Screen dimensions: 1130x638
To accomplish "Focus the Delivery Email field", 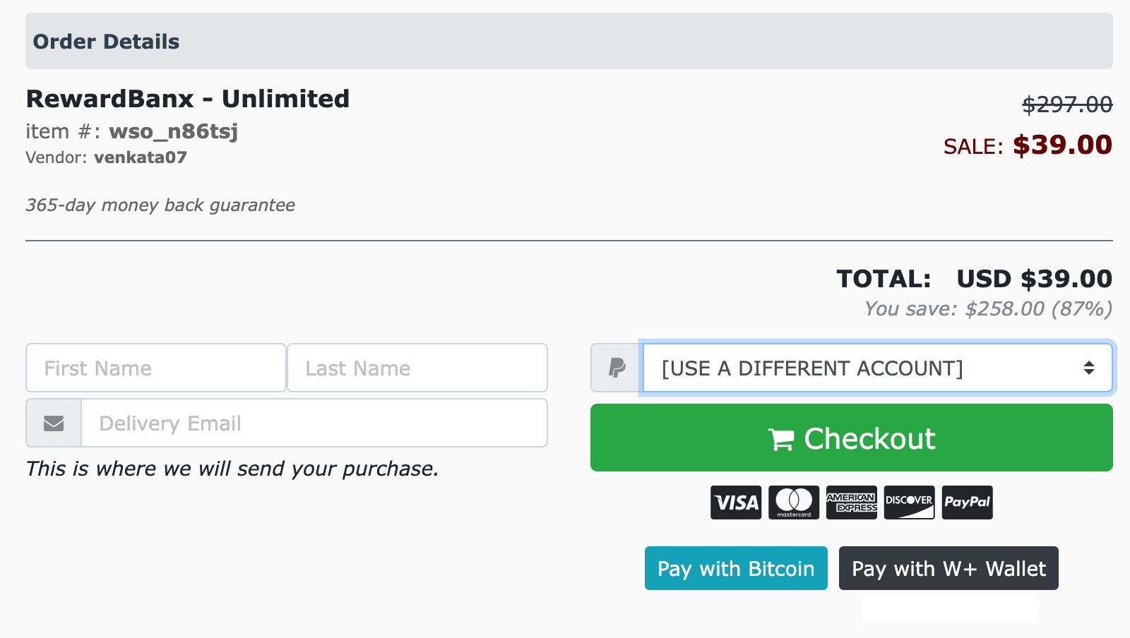I will point(314,423).
